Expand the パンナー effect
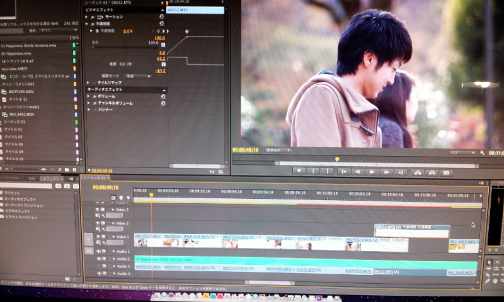Viewport: 504px width, 302px height. point(89,109)
